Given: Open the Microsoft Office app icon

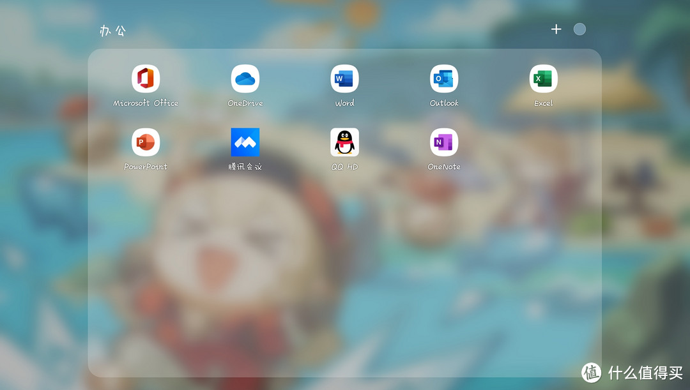Looking at the screenshot, I should coord(146,79).
